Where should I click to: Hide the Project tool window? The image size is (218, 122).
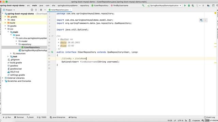coord(45,10)
